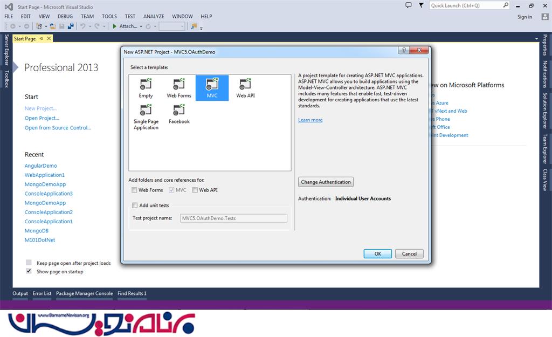Open recent project MongoDB
552x337 pixels.
point(36,231)
